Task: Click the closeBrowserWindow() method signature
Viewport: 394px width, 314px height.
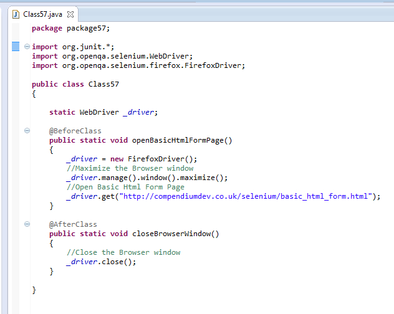Action: tap(134, 234)
